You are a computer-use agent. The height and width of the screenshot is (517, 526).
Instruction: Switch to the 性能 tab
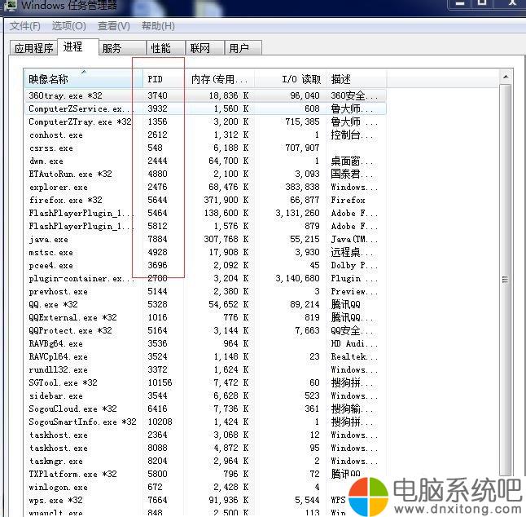click(x=166, y=48)
